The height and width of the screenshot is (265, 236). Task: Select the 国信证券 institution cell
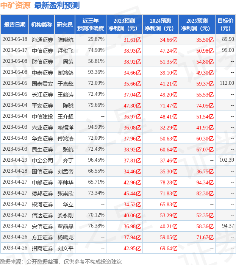tap(42, 171)
